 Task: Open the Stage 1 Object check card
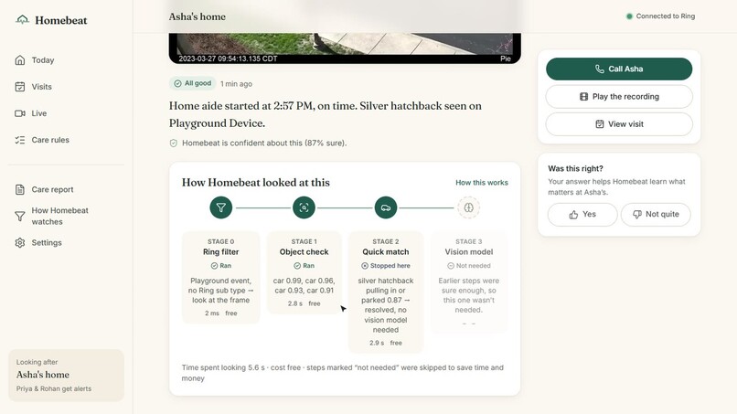point(304,272)
